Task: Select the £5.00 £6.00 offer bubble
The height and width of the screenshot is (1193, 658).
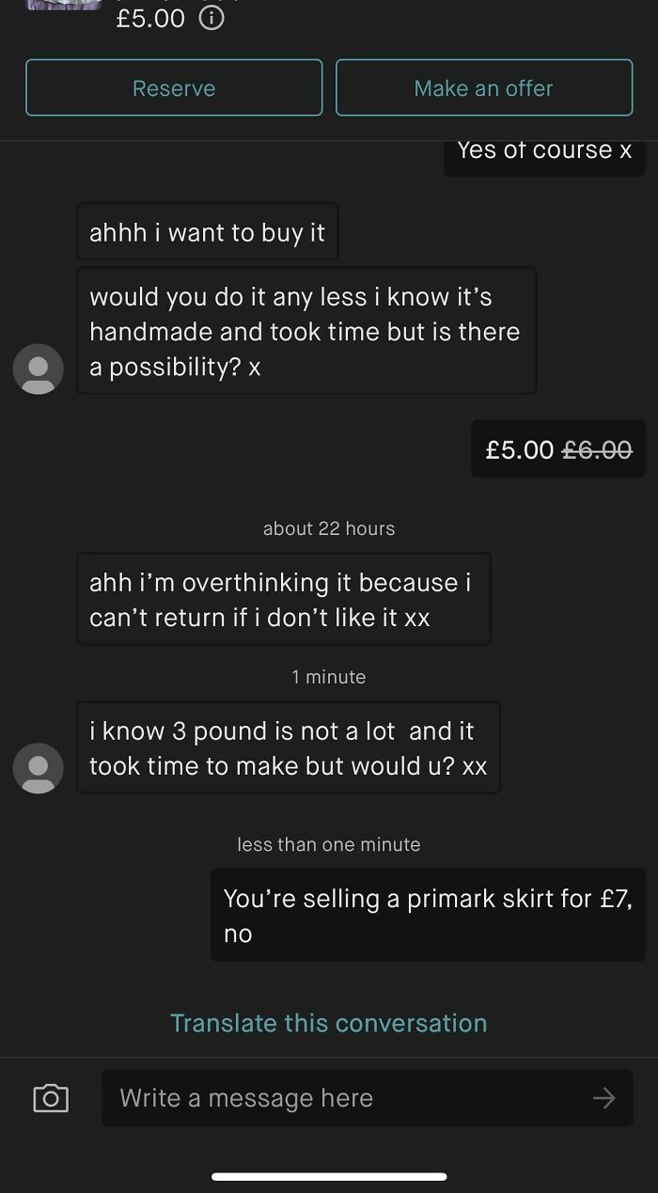Action: tap(557, 449)
